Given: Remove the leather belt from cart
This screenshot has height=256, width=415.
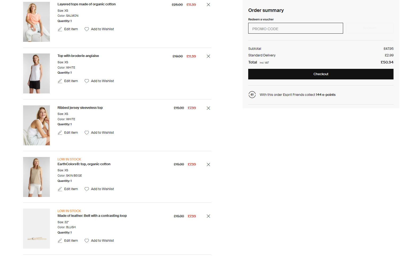Looking at the screenshot, I should coord(208,216).
